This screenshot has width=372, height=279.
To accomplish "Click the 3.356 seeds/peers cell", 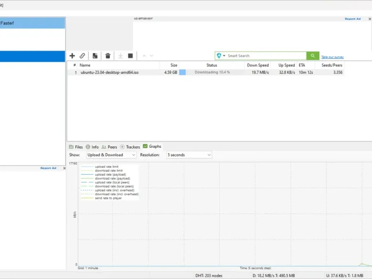I will (338, 73).
